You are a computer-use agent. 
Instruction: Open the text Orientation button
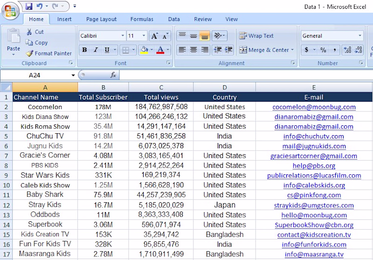coord(220,36)
